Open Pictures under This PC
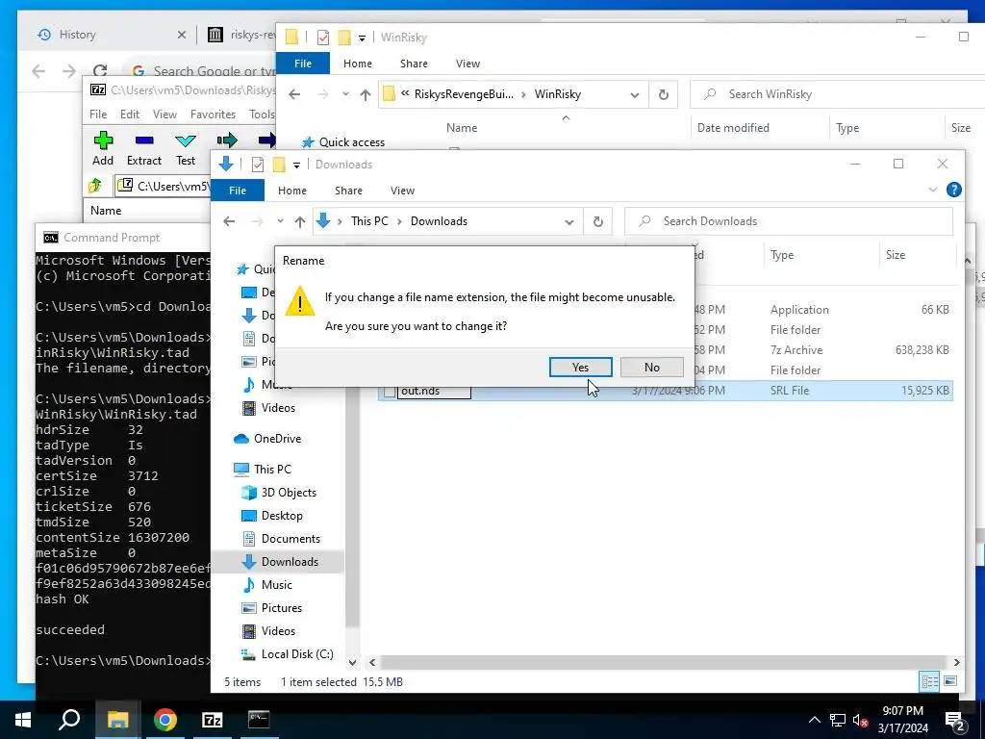 point(282,608)
